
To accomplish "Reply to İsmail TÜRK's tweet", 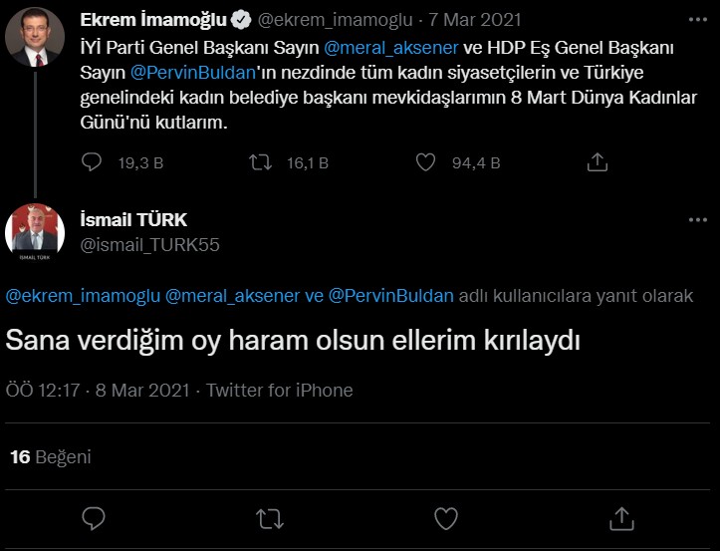I will (94, 517).
